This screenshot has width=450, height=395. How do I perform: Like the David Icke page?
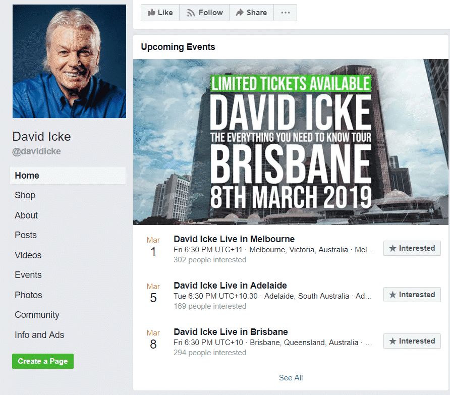pyautogui.click(x=160, y=13)
